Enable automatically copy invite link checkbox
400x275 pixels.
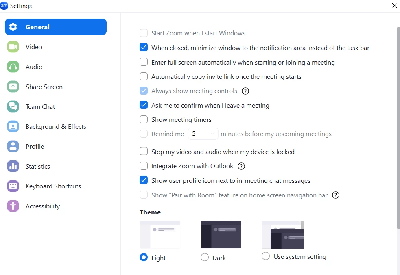(144, 76)
